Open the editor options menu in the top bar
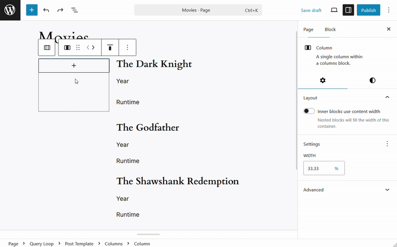This screenshot has width=397, height=247. click(389, 10)
